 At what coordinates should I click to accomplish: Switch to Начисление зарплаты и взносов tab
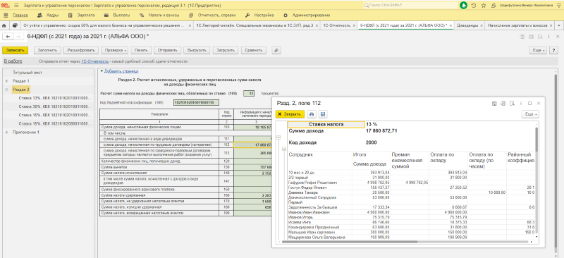click(518, 26)
